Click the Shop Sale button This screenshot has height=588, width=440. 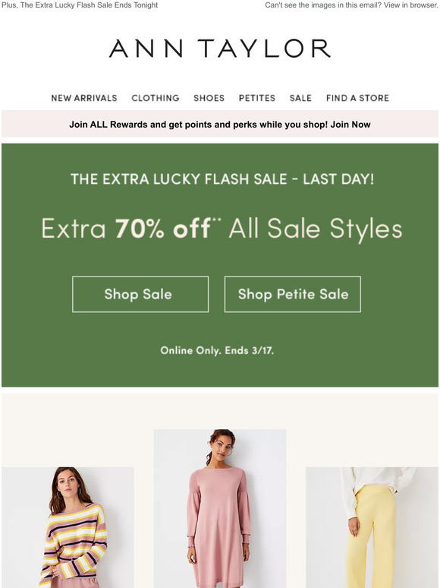click(x=140, y=294)
